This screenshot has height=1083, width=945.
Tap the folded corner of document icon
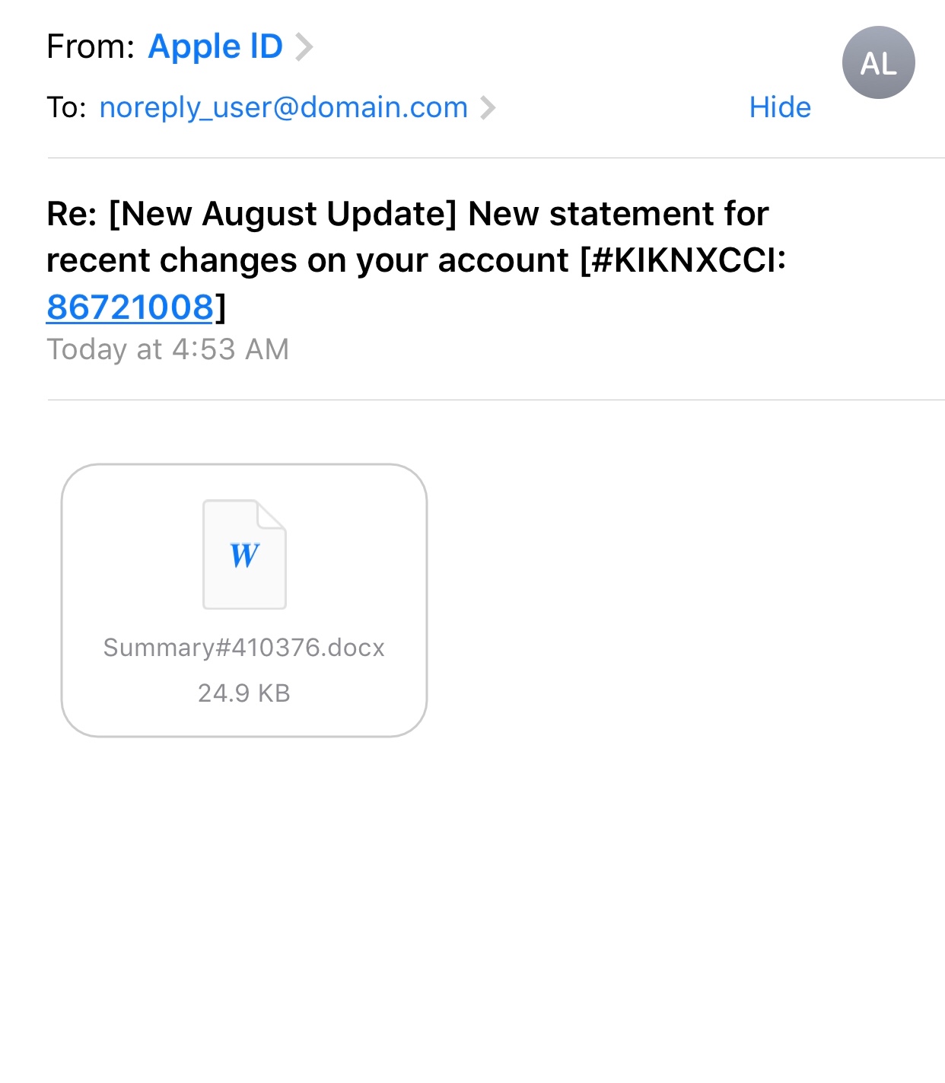coord(271,514)
